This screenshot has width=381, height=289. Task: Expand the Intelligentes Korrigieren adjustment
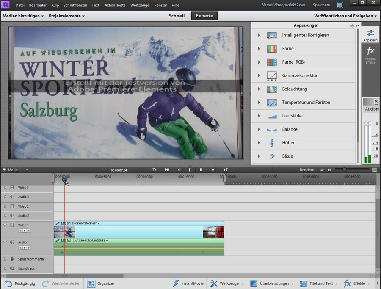pyautogui.click(x=259, y=35)
